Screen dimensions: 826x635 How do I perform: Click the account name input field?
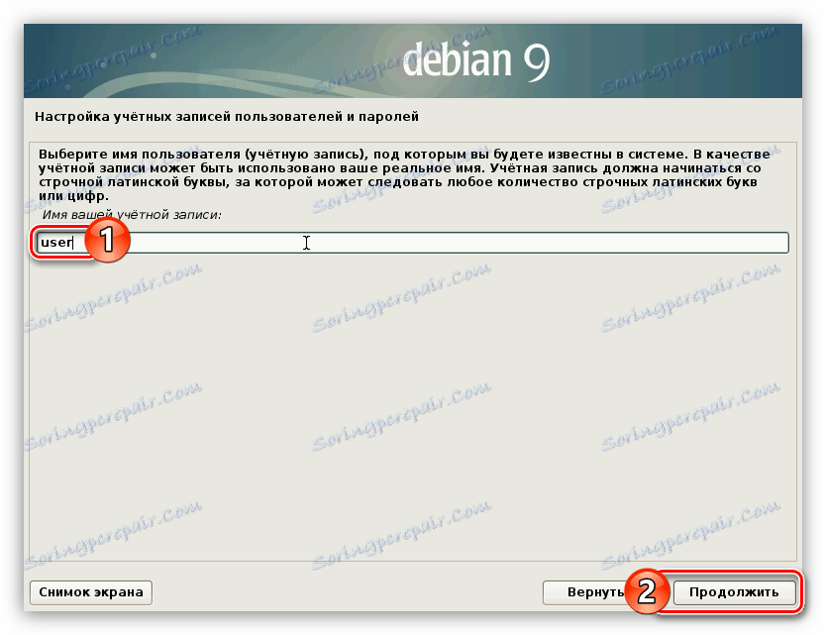tap(412, 243)
